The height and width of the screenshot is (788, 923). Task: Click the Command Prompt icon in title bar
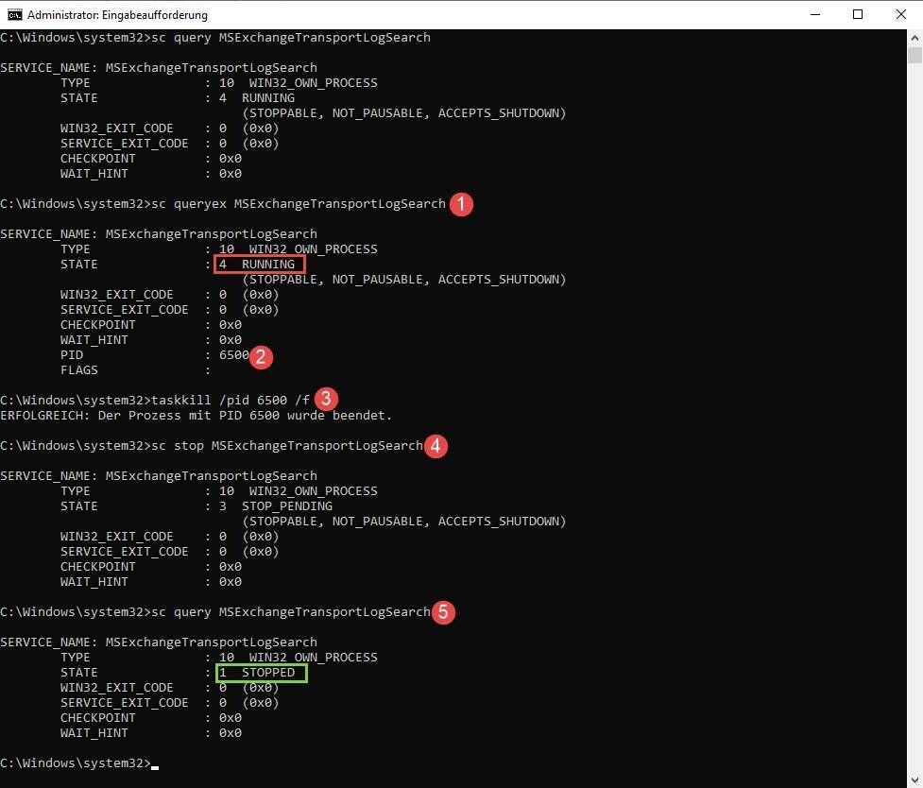pyautogui.click(x=14, y=14)
